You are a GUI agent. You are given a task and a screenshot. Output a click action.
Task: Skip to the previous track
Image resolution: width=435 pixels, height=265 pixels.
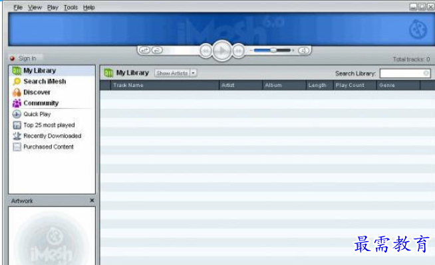[206, 50]
